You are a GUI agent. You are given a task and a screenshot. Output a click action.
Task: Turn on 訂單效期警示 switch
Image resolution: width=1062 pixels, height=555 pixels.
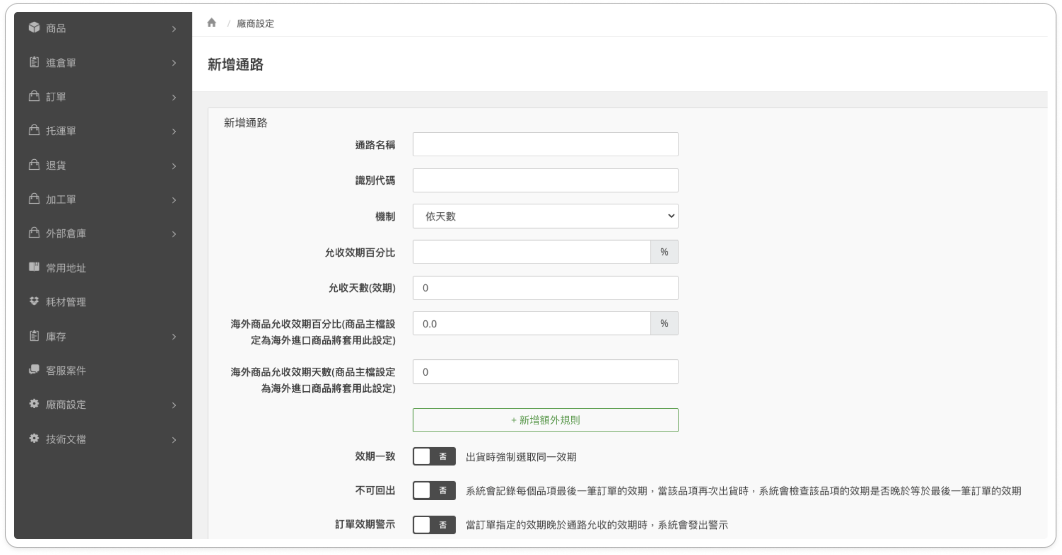tap(433, 525)
